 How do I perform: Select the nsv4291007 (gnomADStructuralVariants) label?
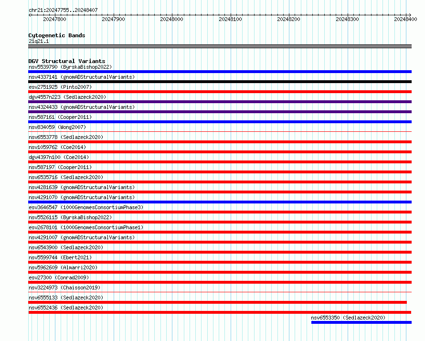pyautogui.click(x=82, y=237)
